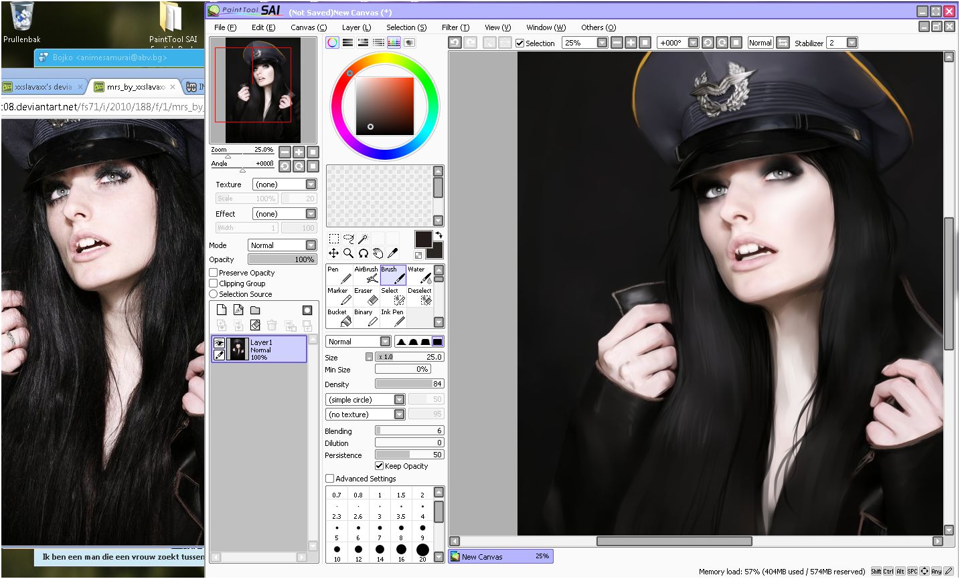Create a new linework layer

238,310
